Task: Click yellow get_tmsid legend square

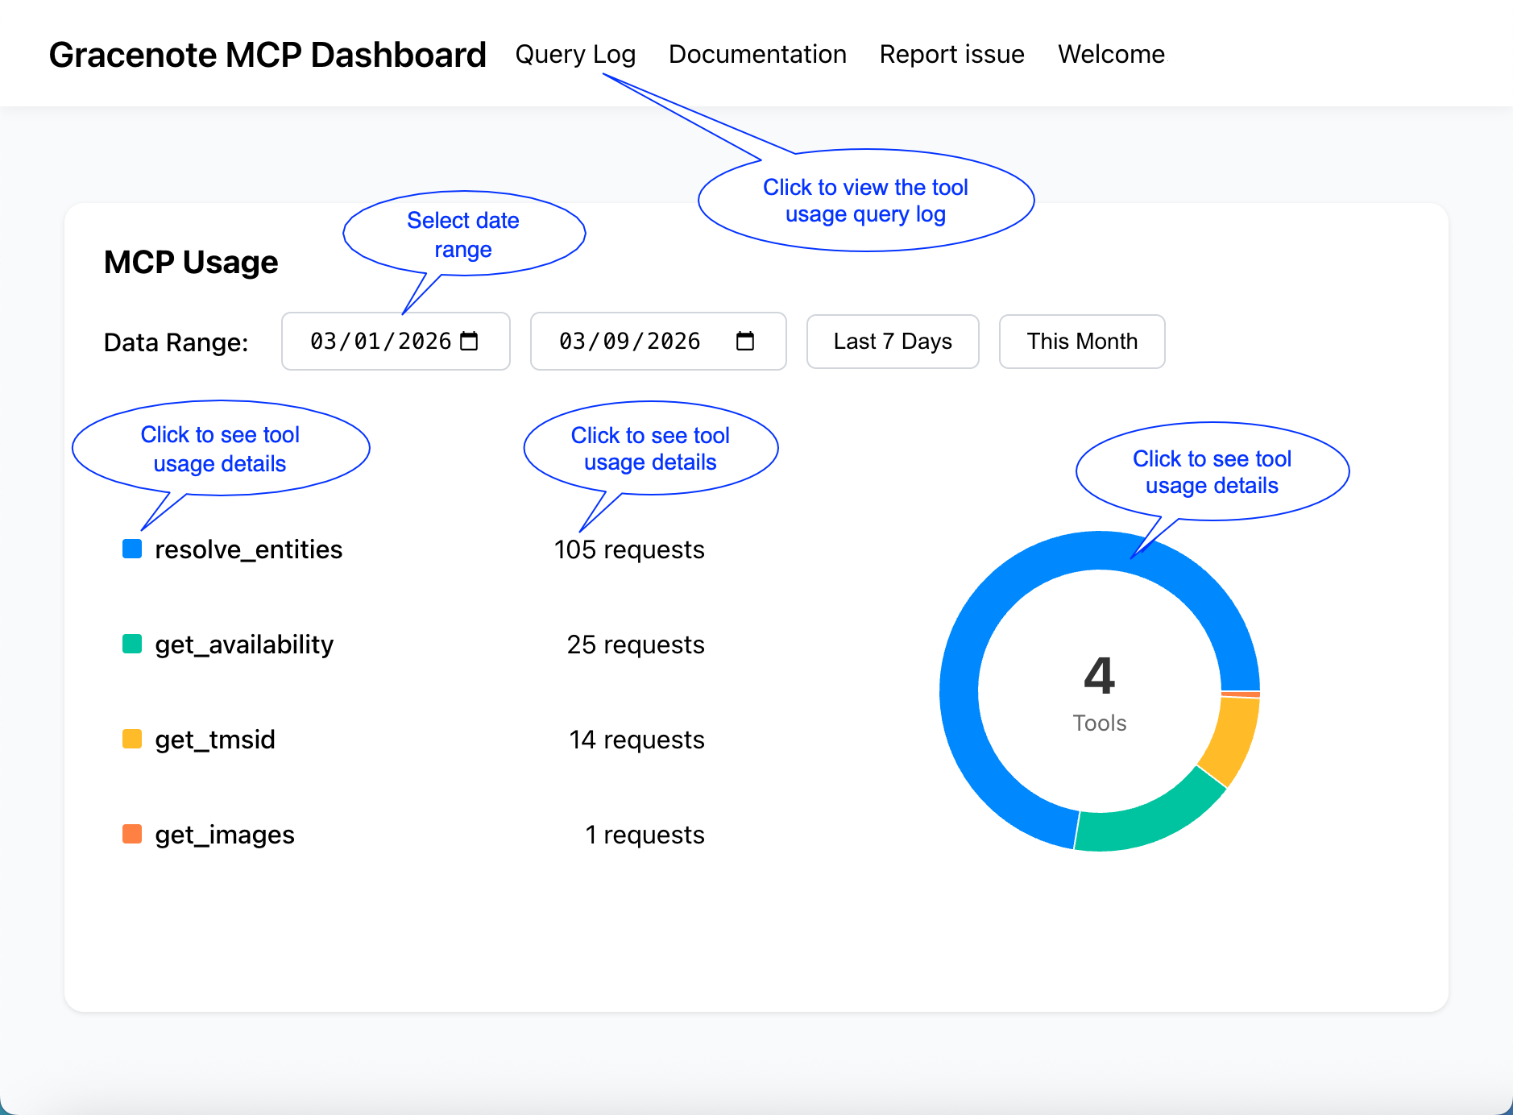Action: coord(132,740)
